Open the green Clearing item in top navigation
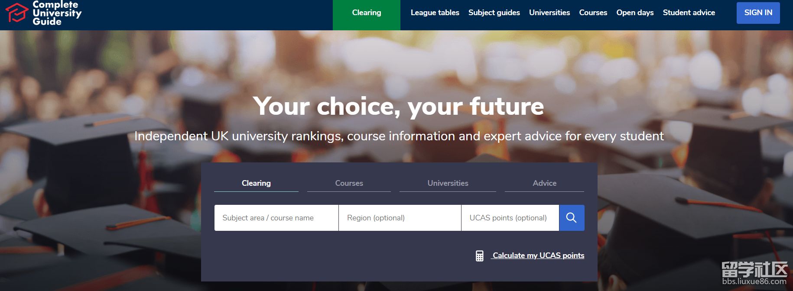 click(366, 13)
